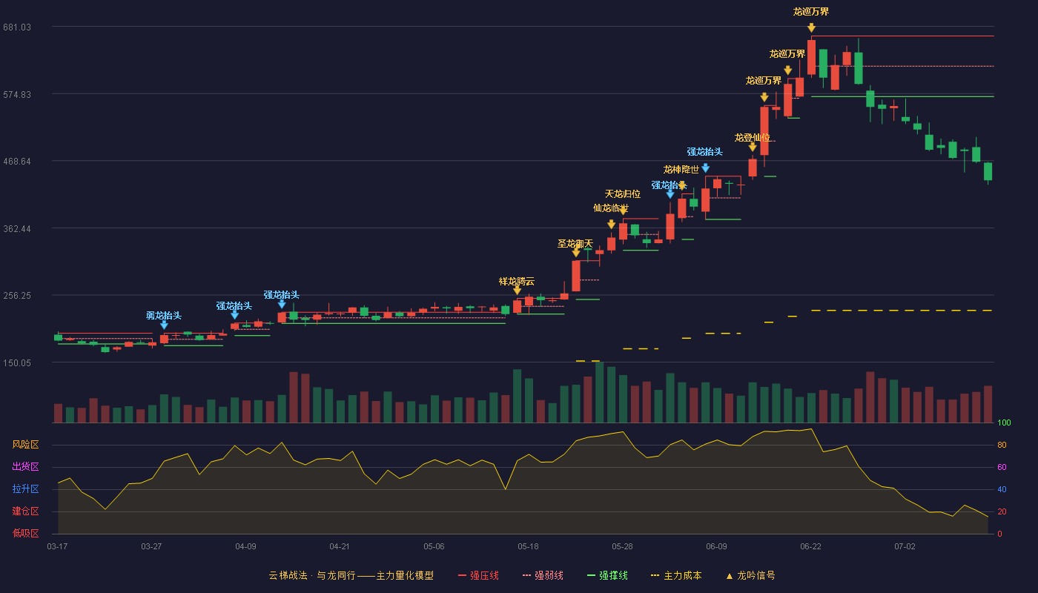The image size is (1038, 593).
Task: Click the 拉升区 zone label
Action: [25, 489]
